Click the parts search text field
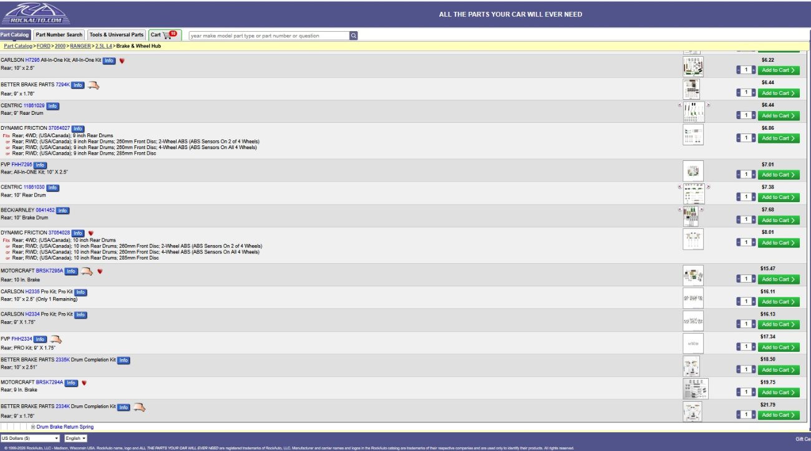The height and width of the screenshot is (451, 811). pyautogui.click(x=269, y=36)
